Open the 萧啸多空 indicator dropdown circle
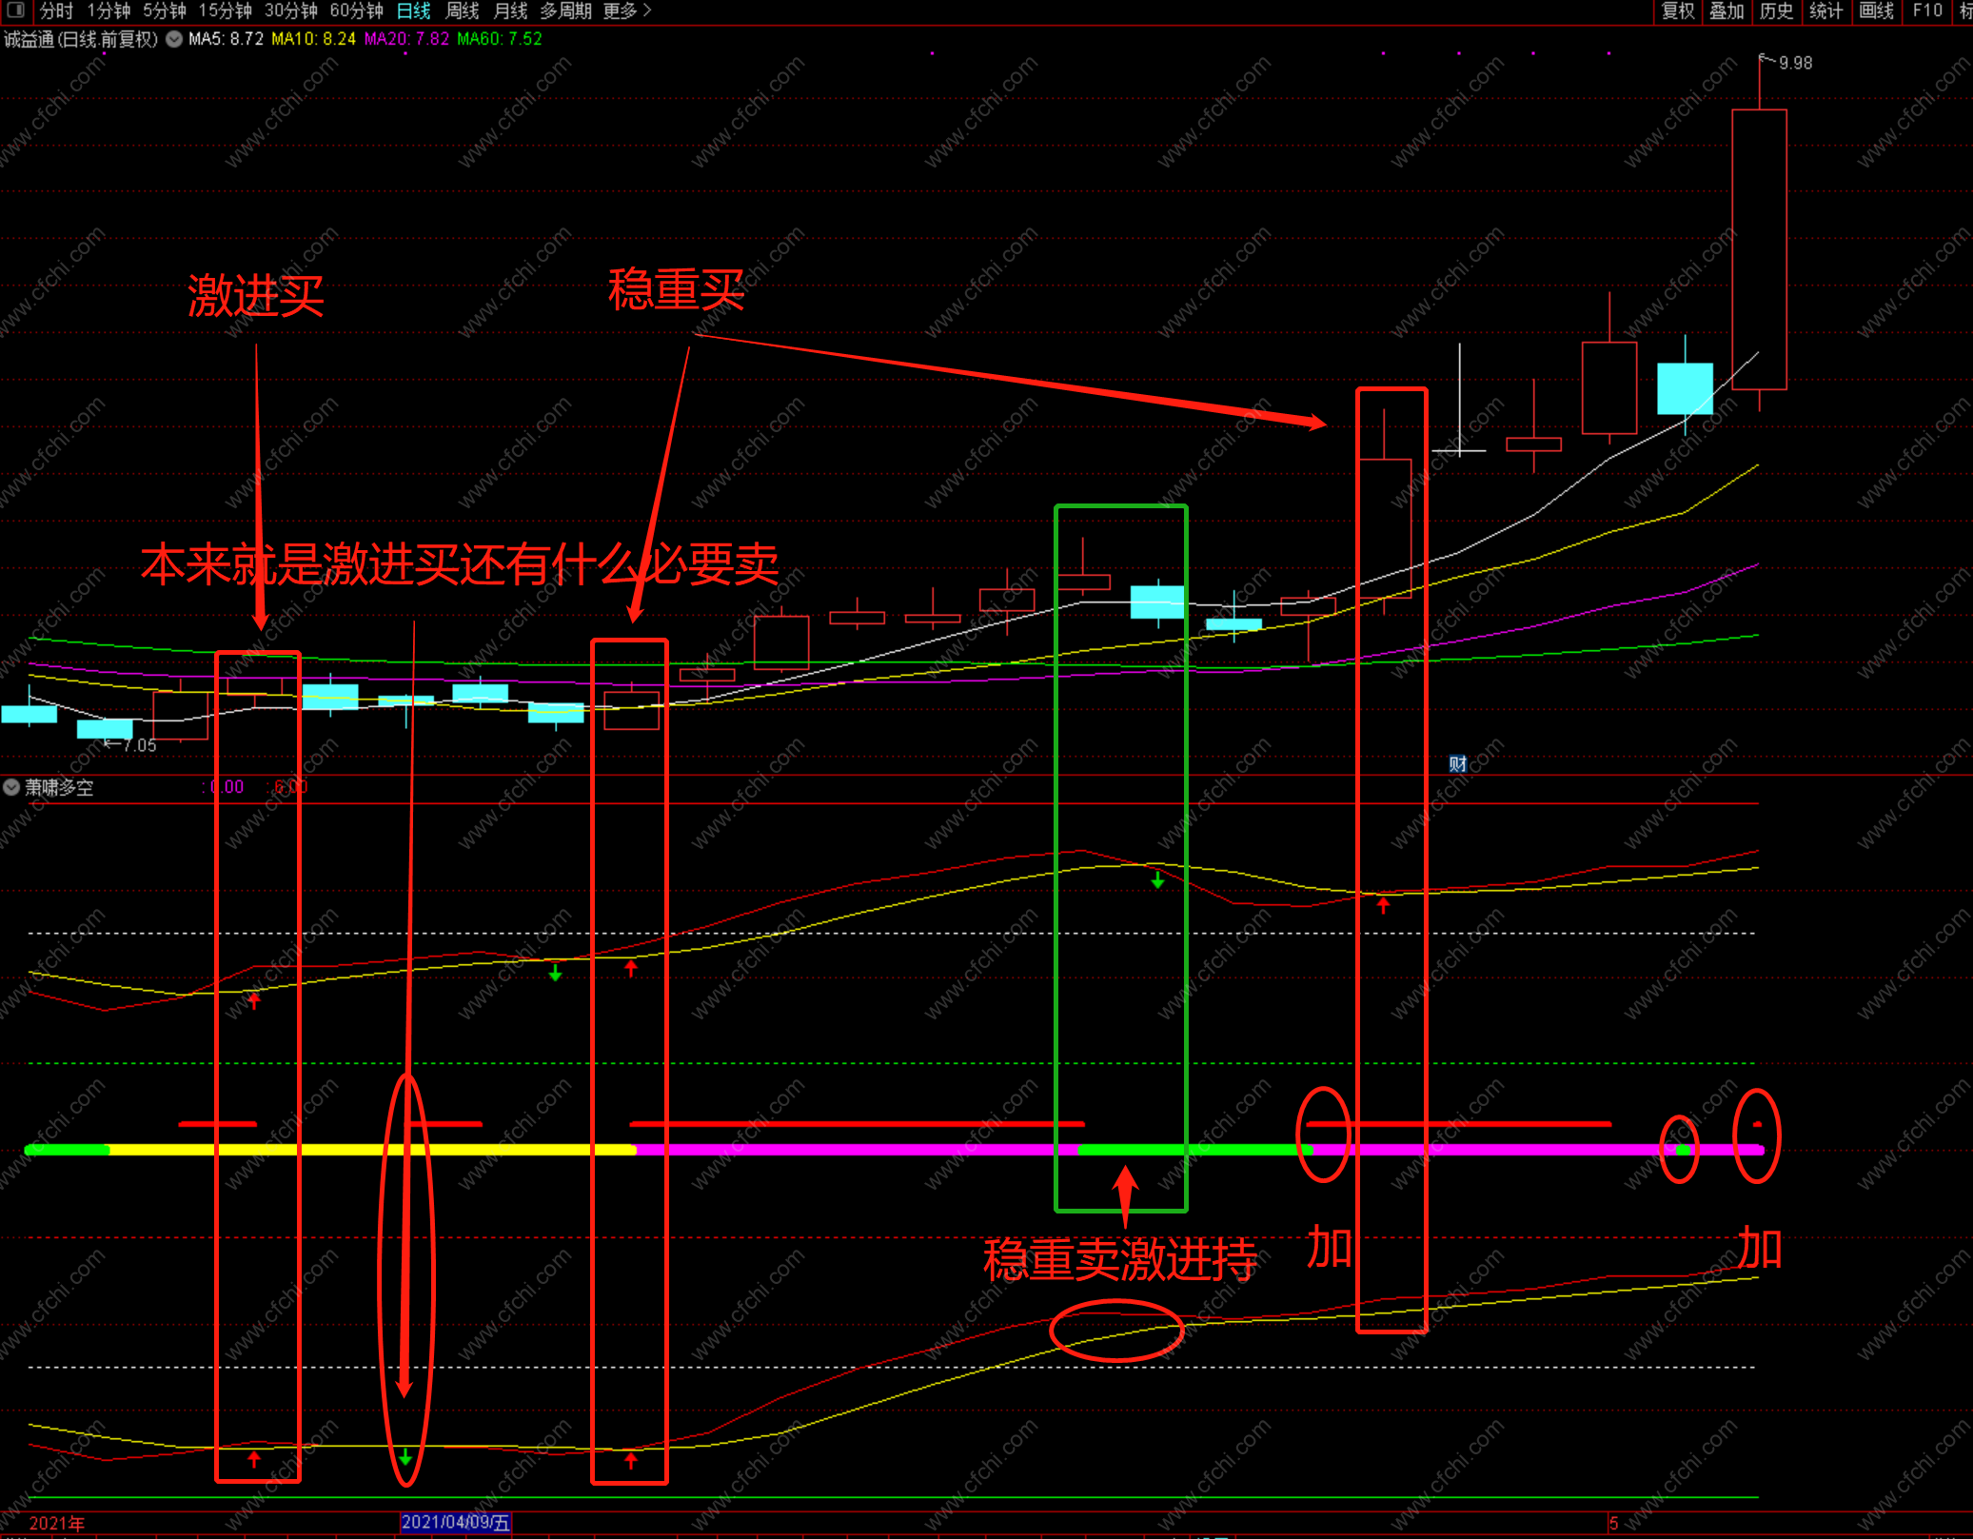 coord(11,787)
